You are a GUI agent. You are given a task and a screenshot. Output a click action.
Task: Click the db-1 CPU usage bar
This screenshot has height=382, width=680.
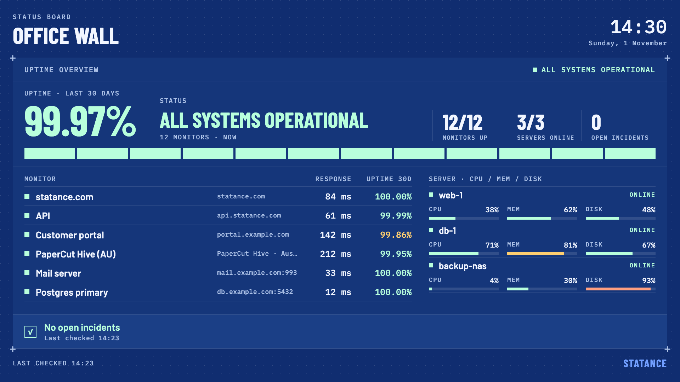tap(464, 254)
